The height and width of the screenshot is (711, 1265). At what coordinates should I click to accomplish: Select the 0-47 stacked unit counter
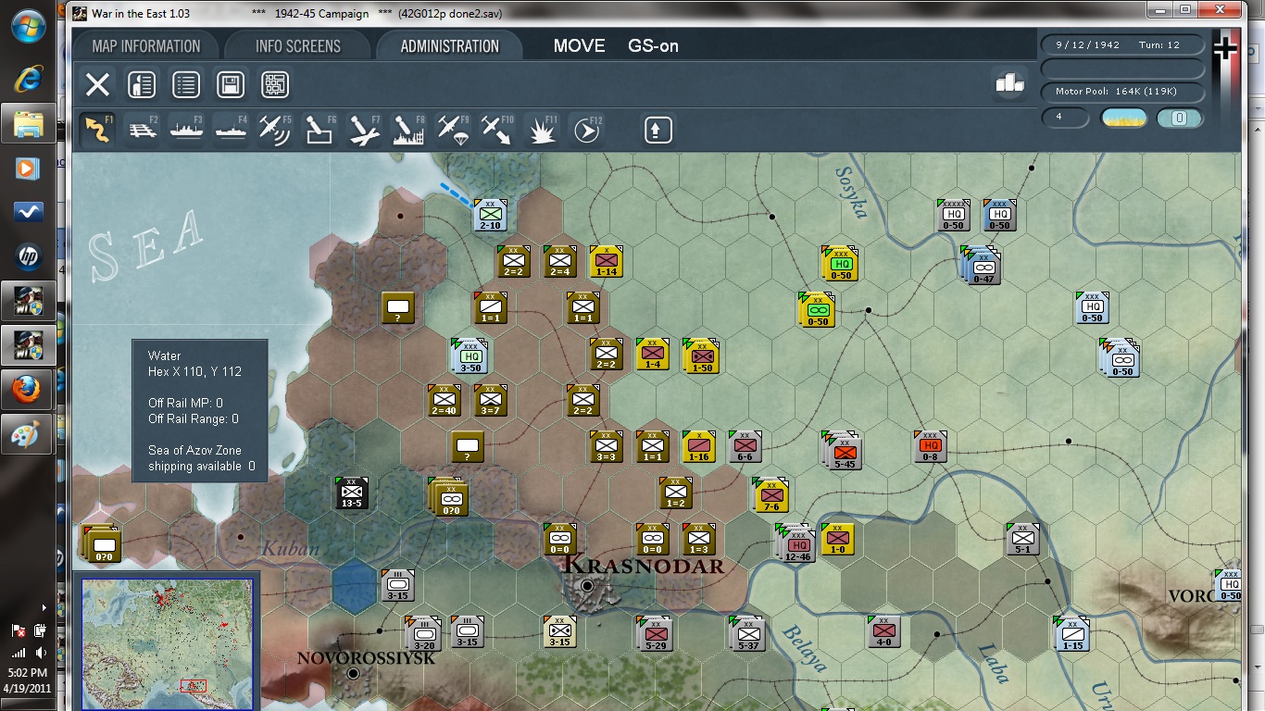pos(981,265)
